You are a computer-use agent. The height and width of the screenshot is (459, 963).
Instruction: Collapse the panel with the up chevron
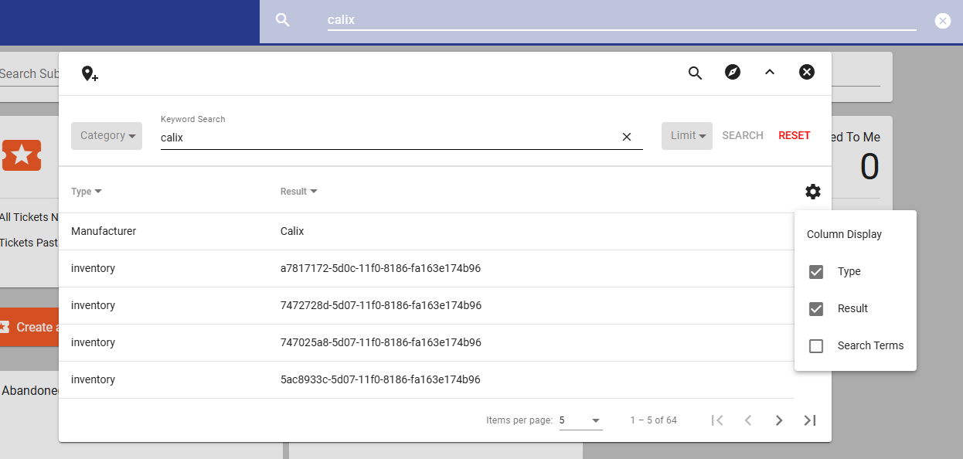pos(769,72)
